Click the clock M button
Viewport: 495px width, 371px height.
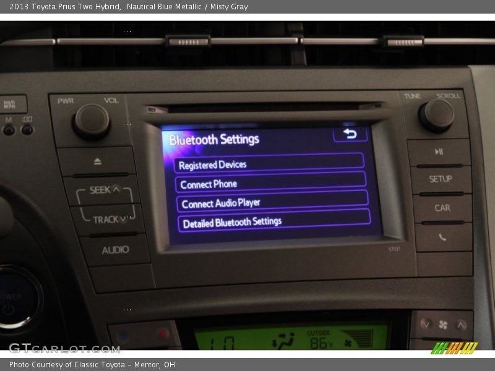[x=9, y=130]
